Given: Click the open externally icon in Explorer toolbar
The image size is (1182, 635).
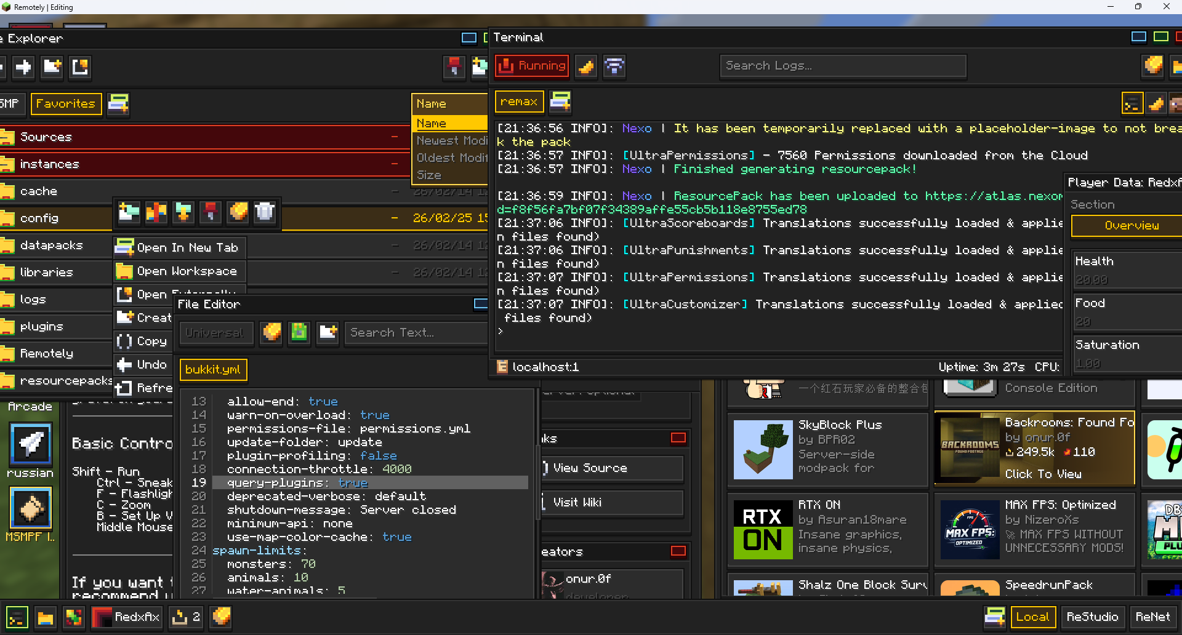Looking at the screenshot, I should tap(80, 66).
